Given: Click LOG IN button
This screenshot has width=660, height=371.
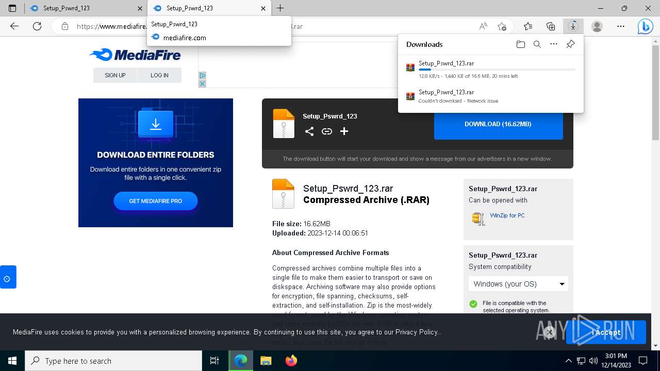Looking at the screenshot, I should 159,75.
